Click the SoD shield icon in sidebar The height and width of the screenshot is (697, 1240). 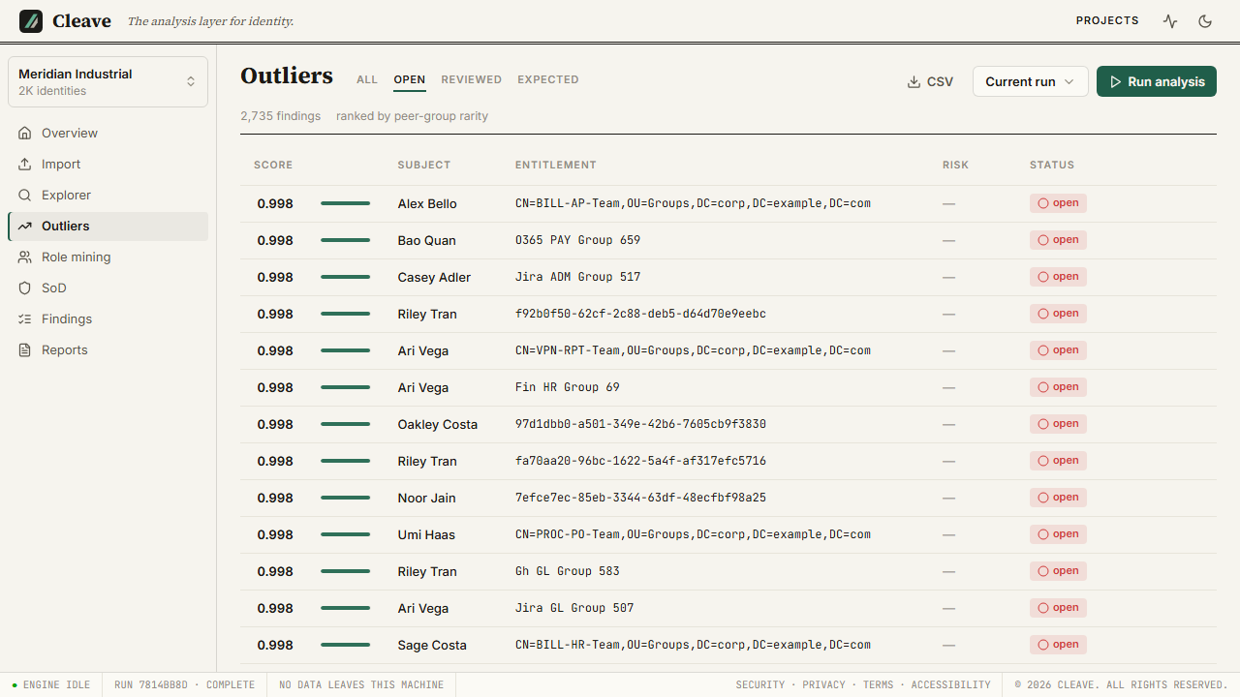[25, 288]
